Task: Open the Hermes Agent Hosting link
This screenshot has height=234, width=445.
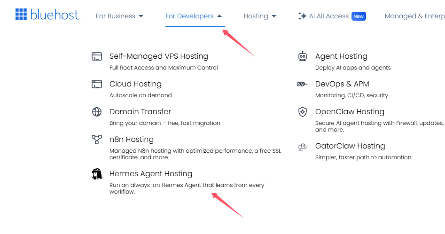Action: 151,173
